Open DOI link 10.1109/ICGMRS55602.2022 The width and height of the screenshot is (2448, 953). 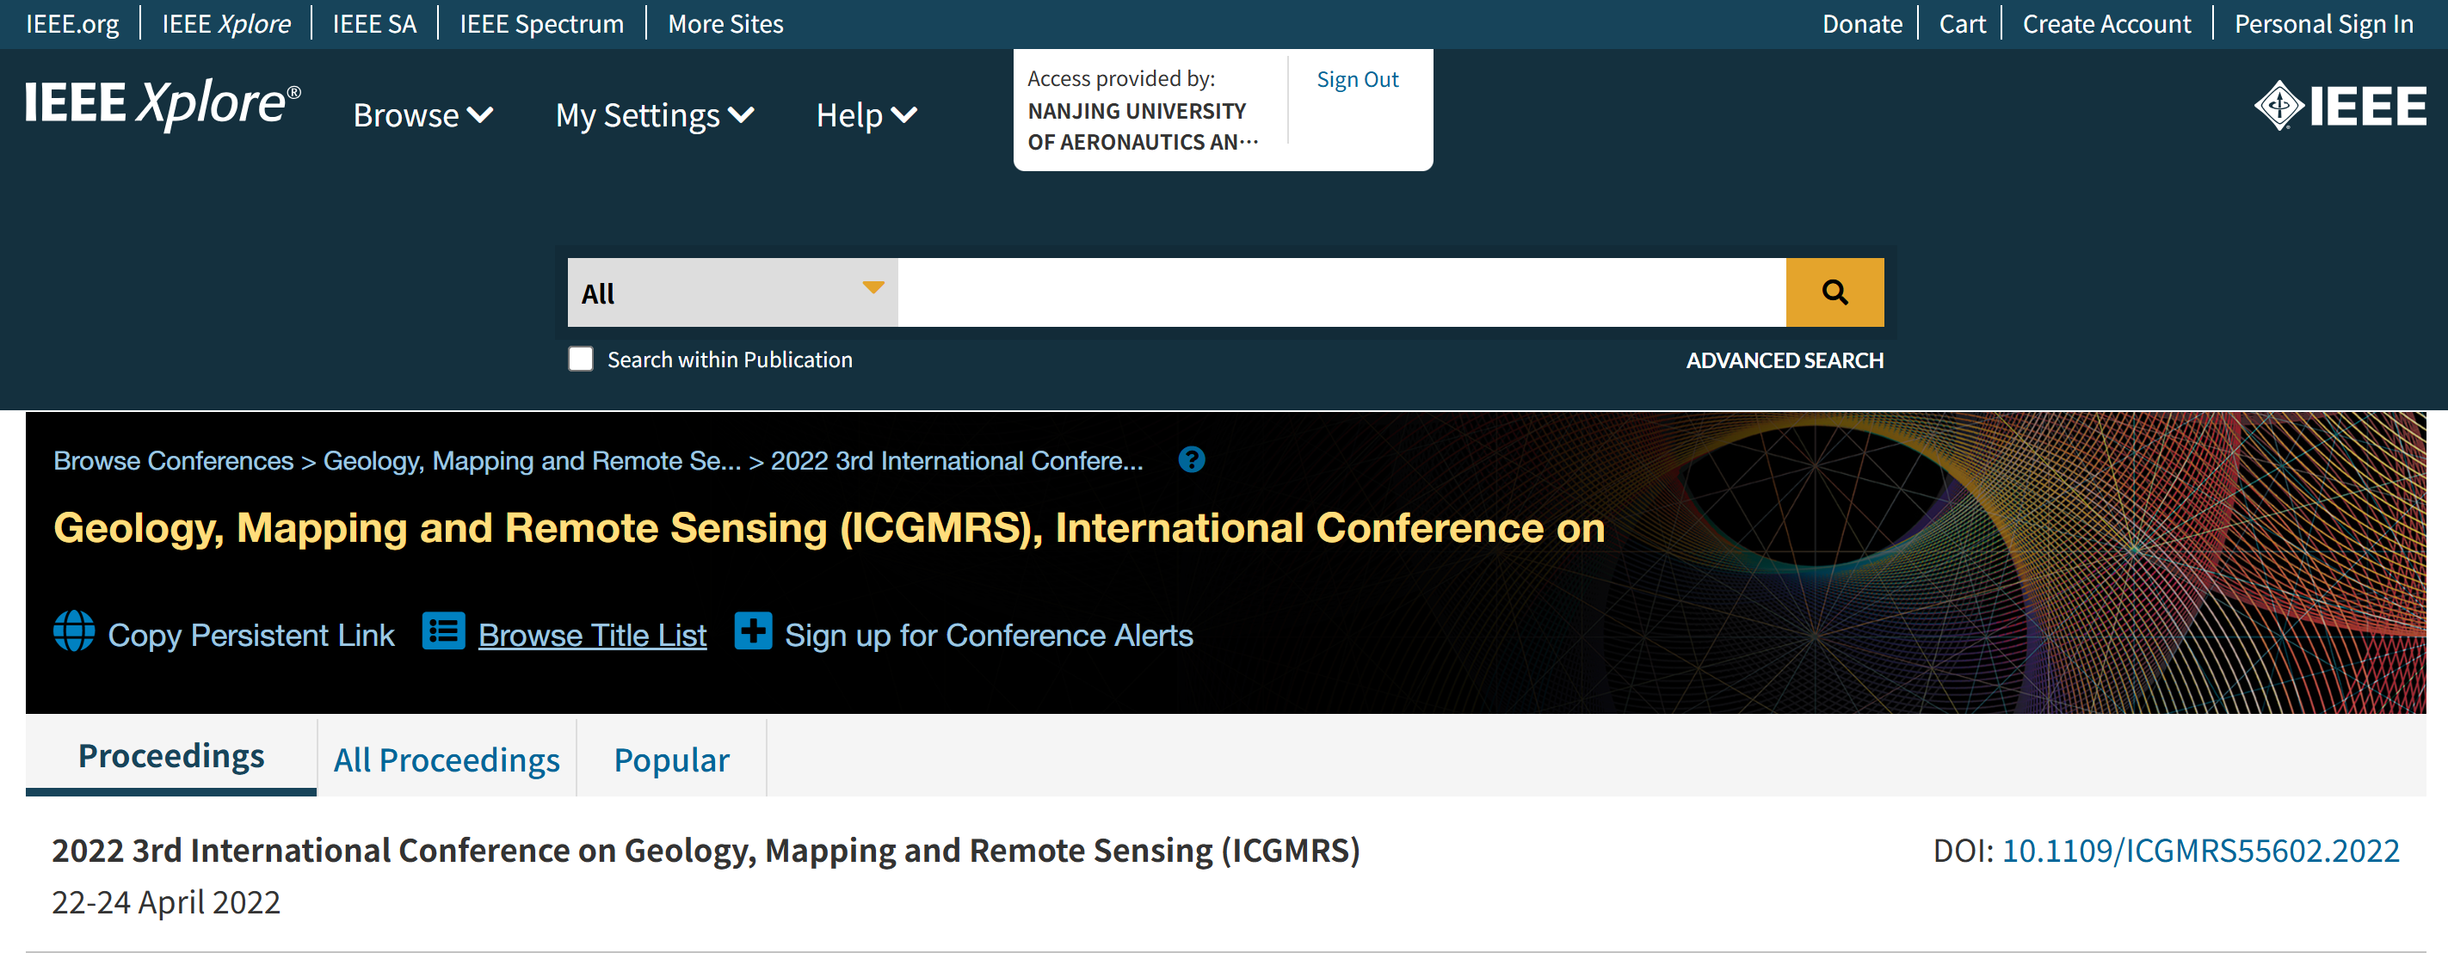(2200, 851)
